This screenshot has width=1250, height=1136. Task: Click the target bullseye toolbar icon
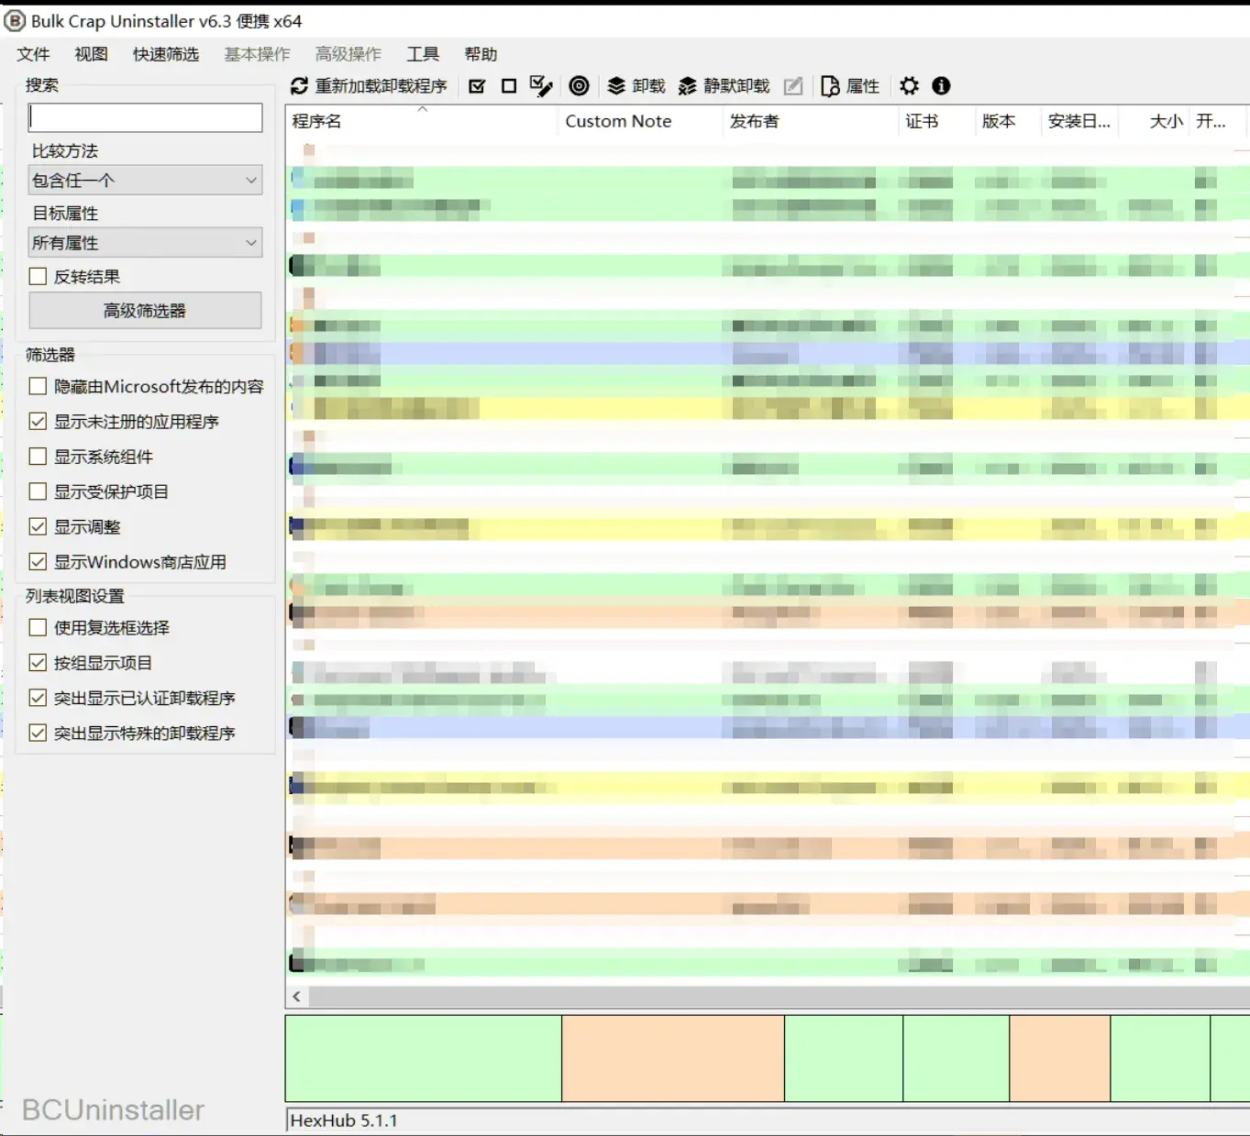[x=579, y=86]
